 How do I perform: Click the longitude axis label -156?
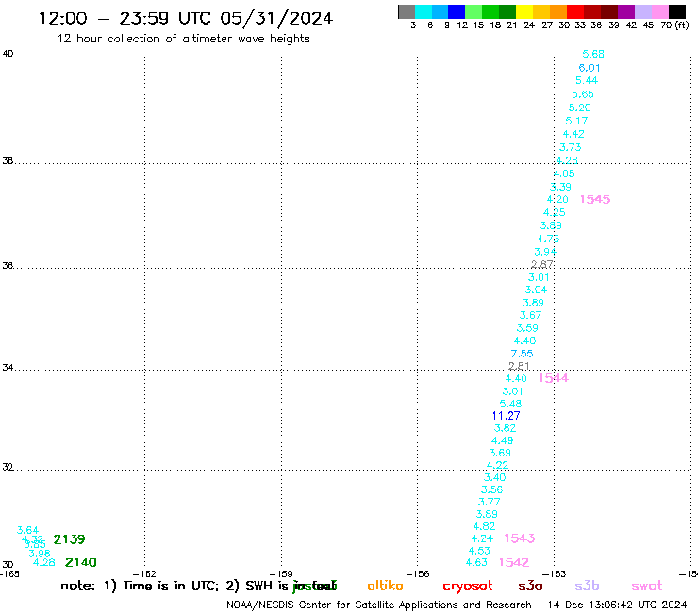pyautogui.click(x=418, y=574)
